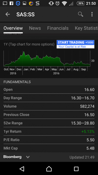This screenshot has height=175, width=98.
Task: Expand the Bloomberg dropdown chevron
Action: coord(28,157)
